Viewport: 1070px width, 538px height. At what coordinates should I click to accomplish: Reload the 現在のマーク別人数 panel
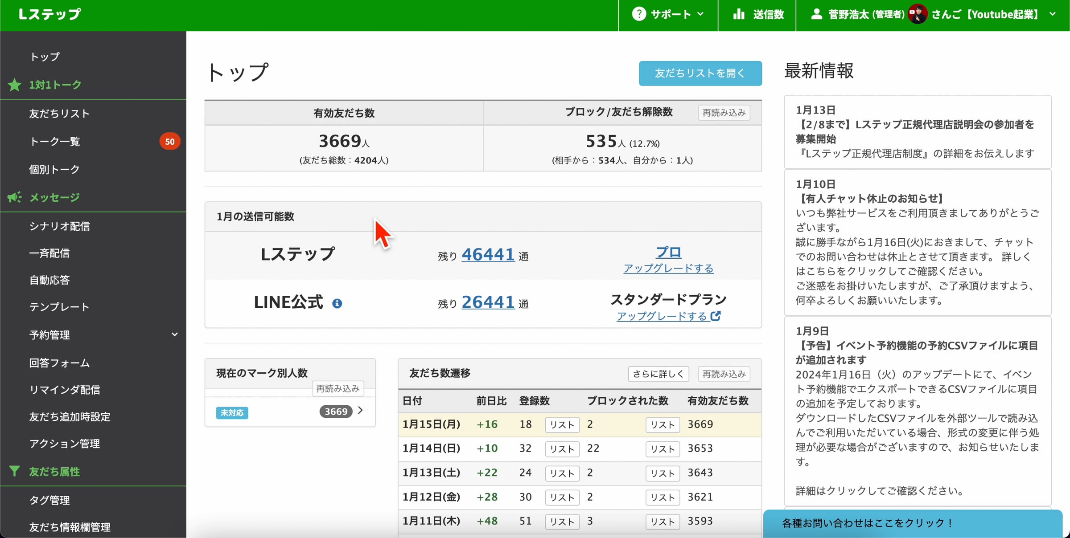[x=338, y=389]
